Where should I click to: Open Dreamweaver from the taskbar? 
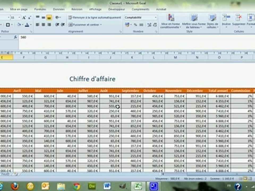pyautogui.click(x=92, y=186)
